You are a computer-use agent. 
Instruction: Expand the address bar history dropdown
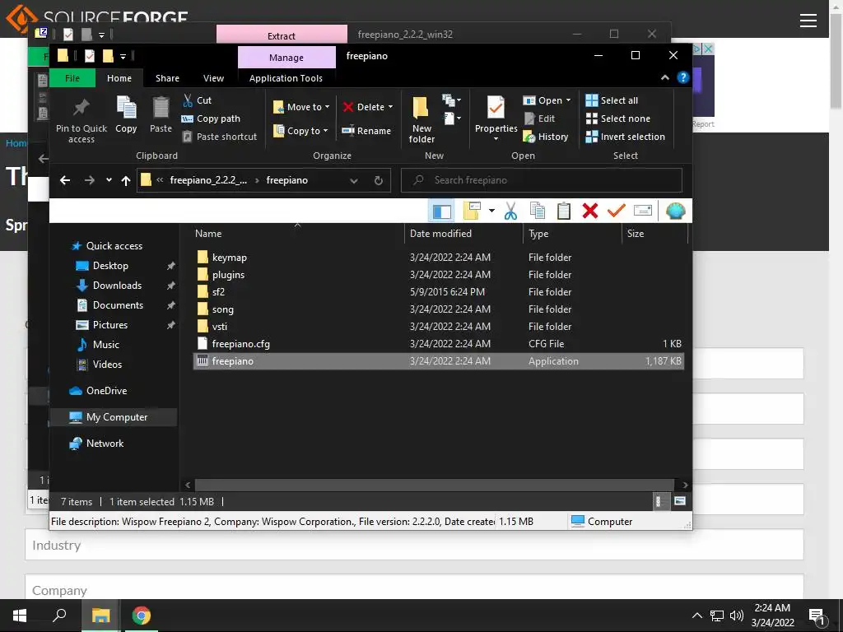[354, 180]
